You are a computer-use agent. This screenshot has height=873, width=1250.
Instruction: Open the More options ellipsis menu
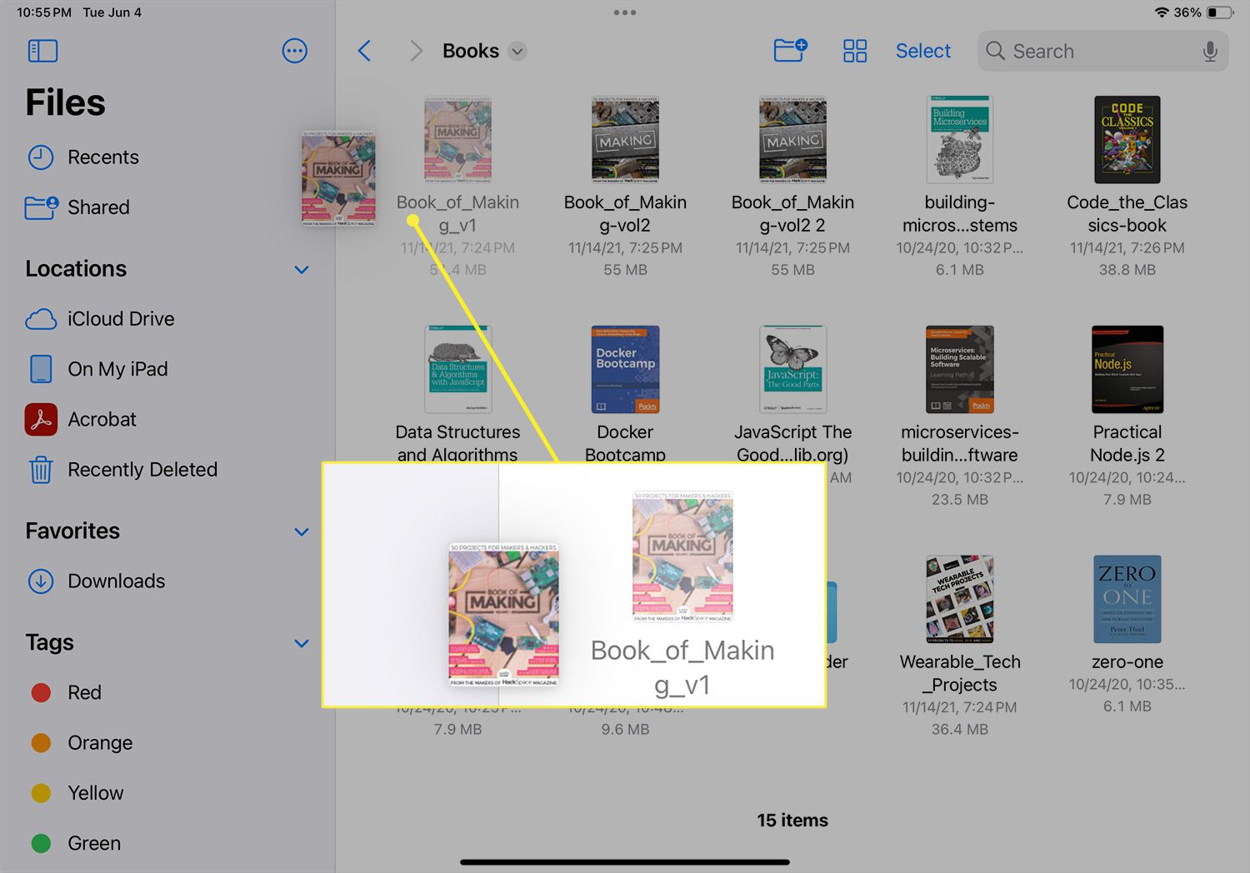coord(294,51)
